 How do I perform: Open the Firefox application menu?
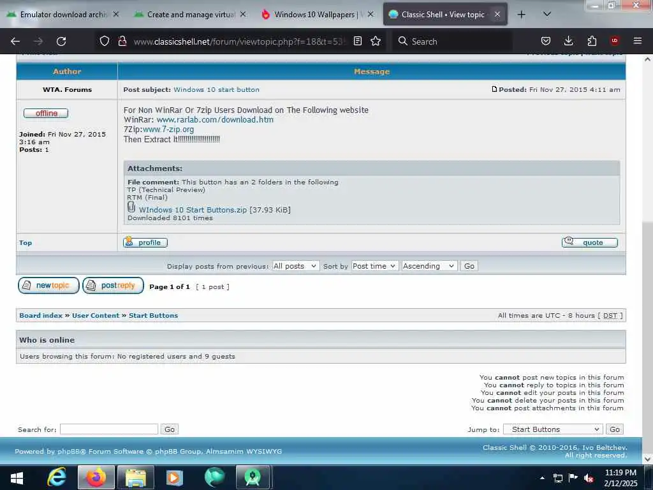pos(637,41)
